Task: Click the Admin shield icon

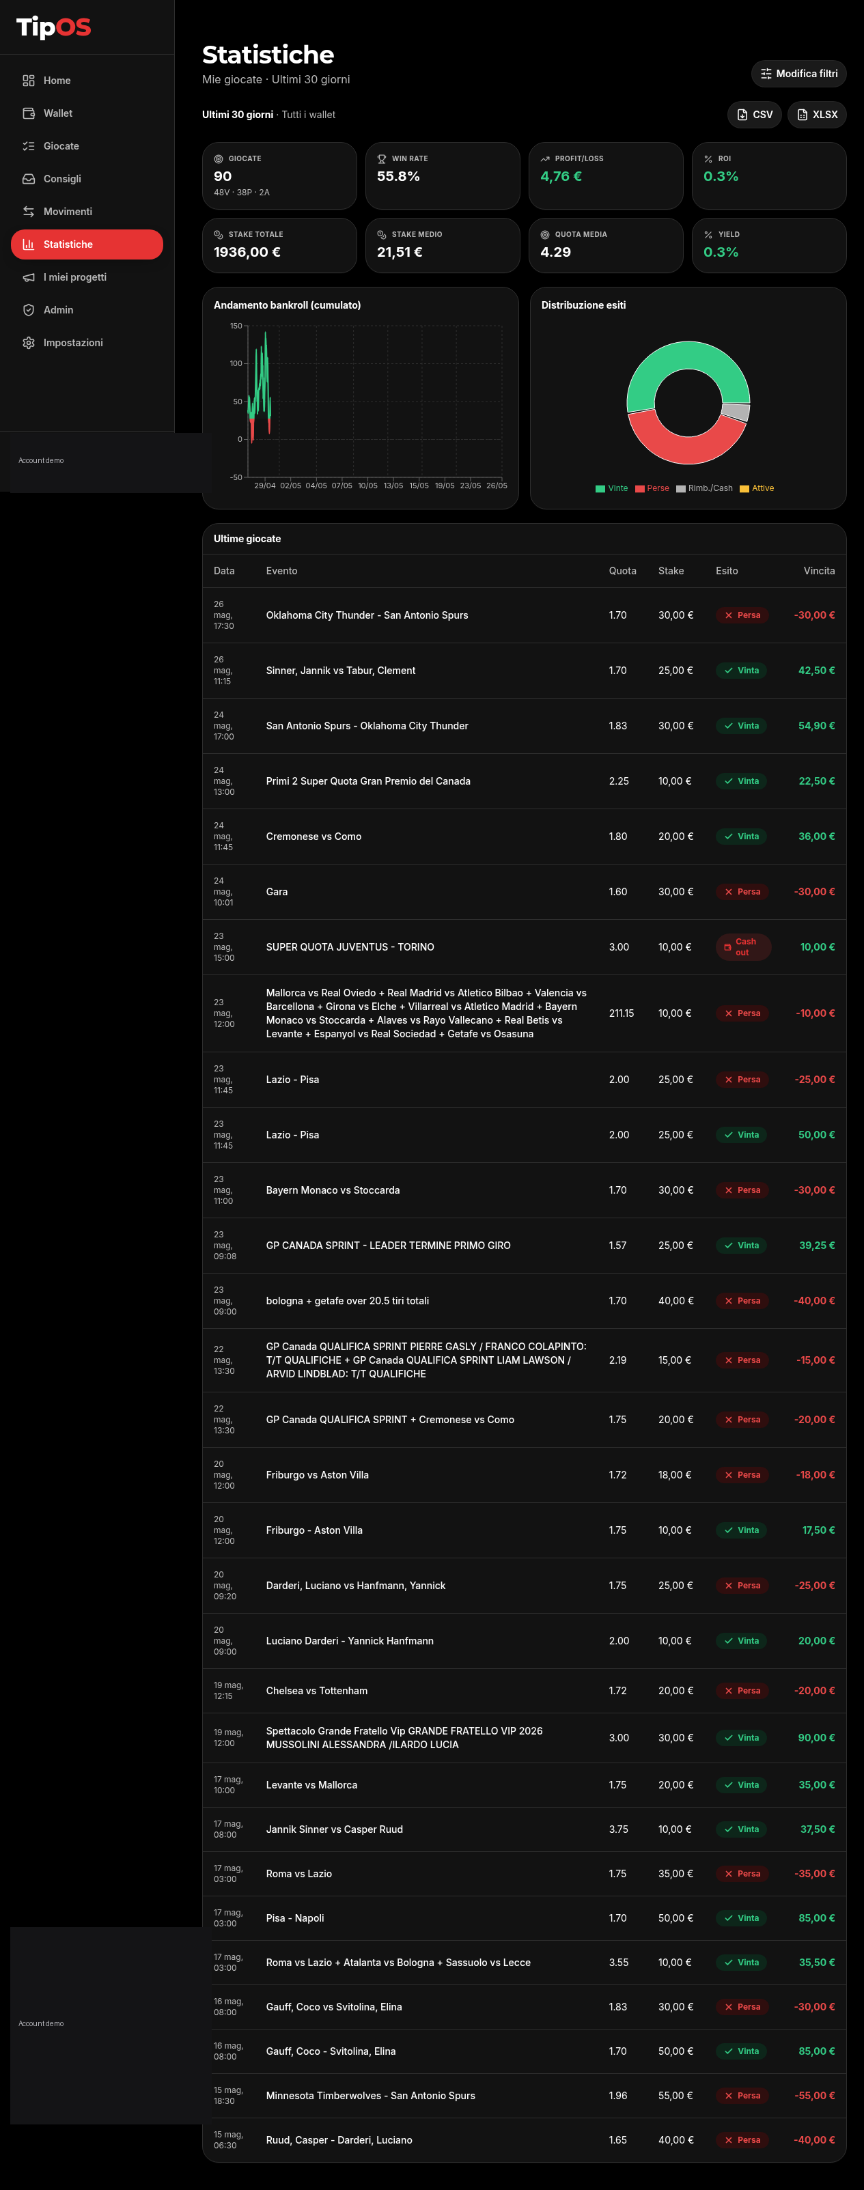Action: point(28,309)
